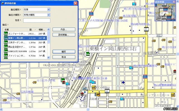Click the route 53 shield near the top road
Viewport: 179px width, 111px height.
pos(91,14)
